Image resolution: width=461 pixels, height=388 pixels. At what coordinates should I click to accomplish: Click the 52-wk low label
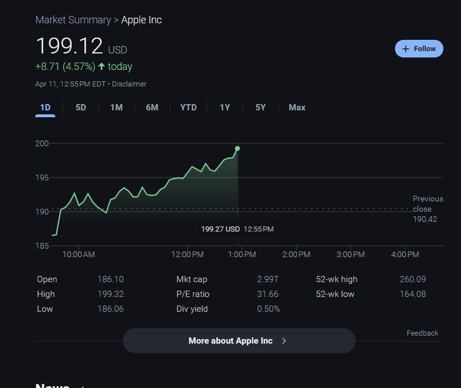pyautogui.click(x=335, y=294)
